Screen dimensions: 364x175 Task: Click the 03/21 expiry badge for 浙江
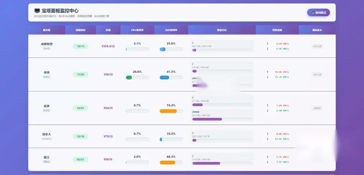(80, 159)
